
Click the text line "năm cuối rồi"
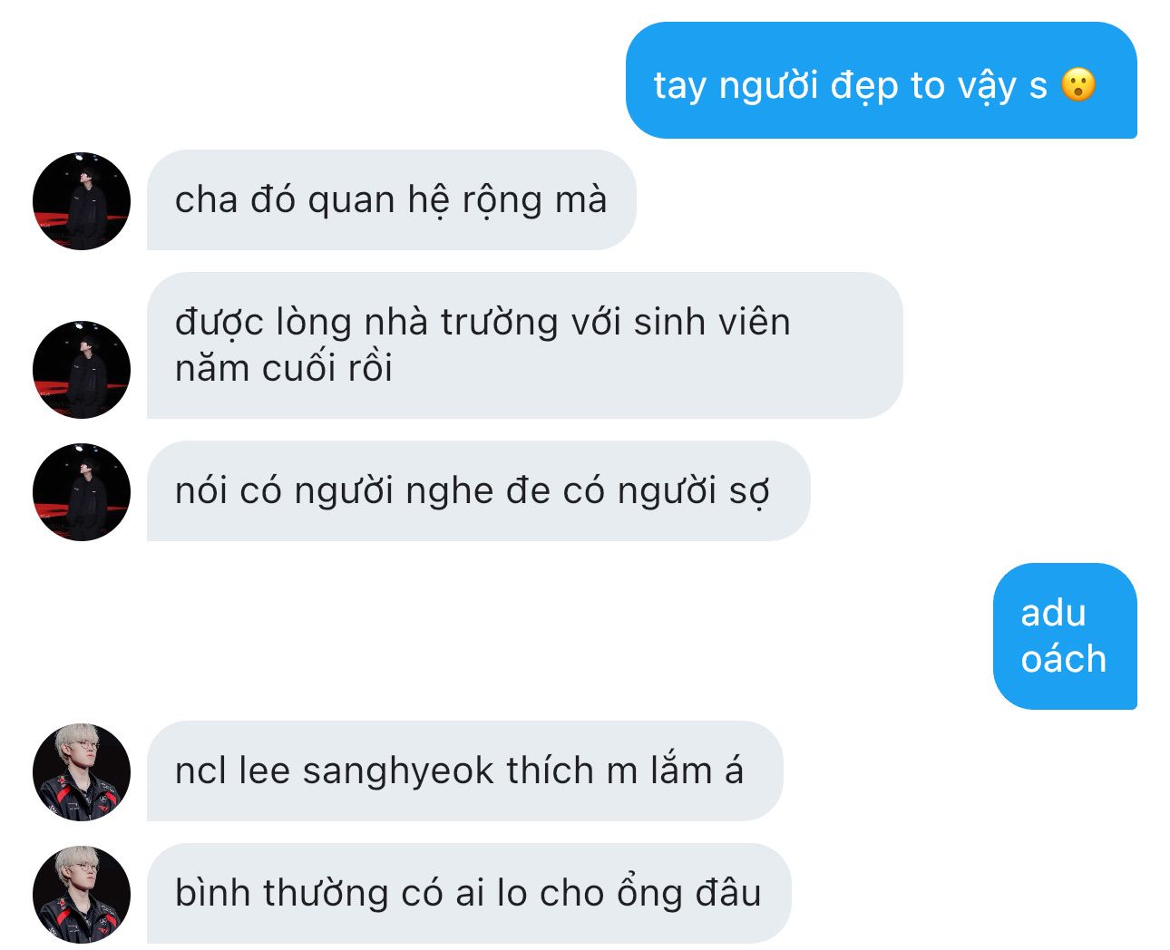[284, 369]
